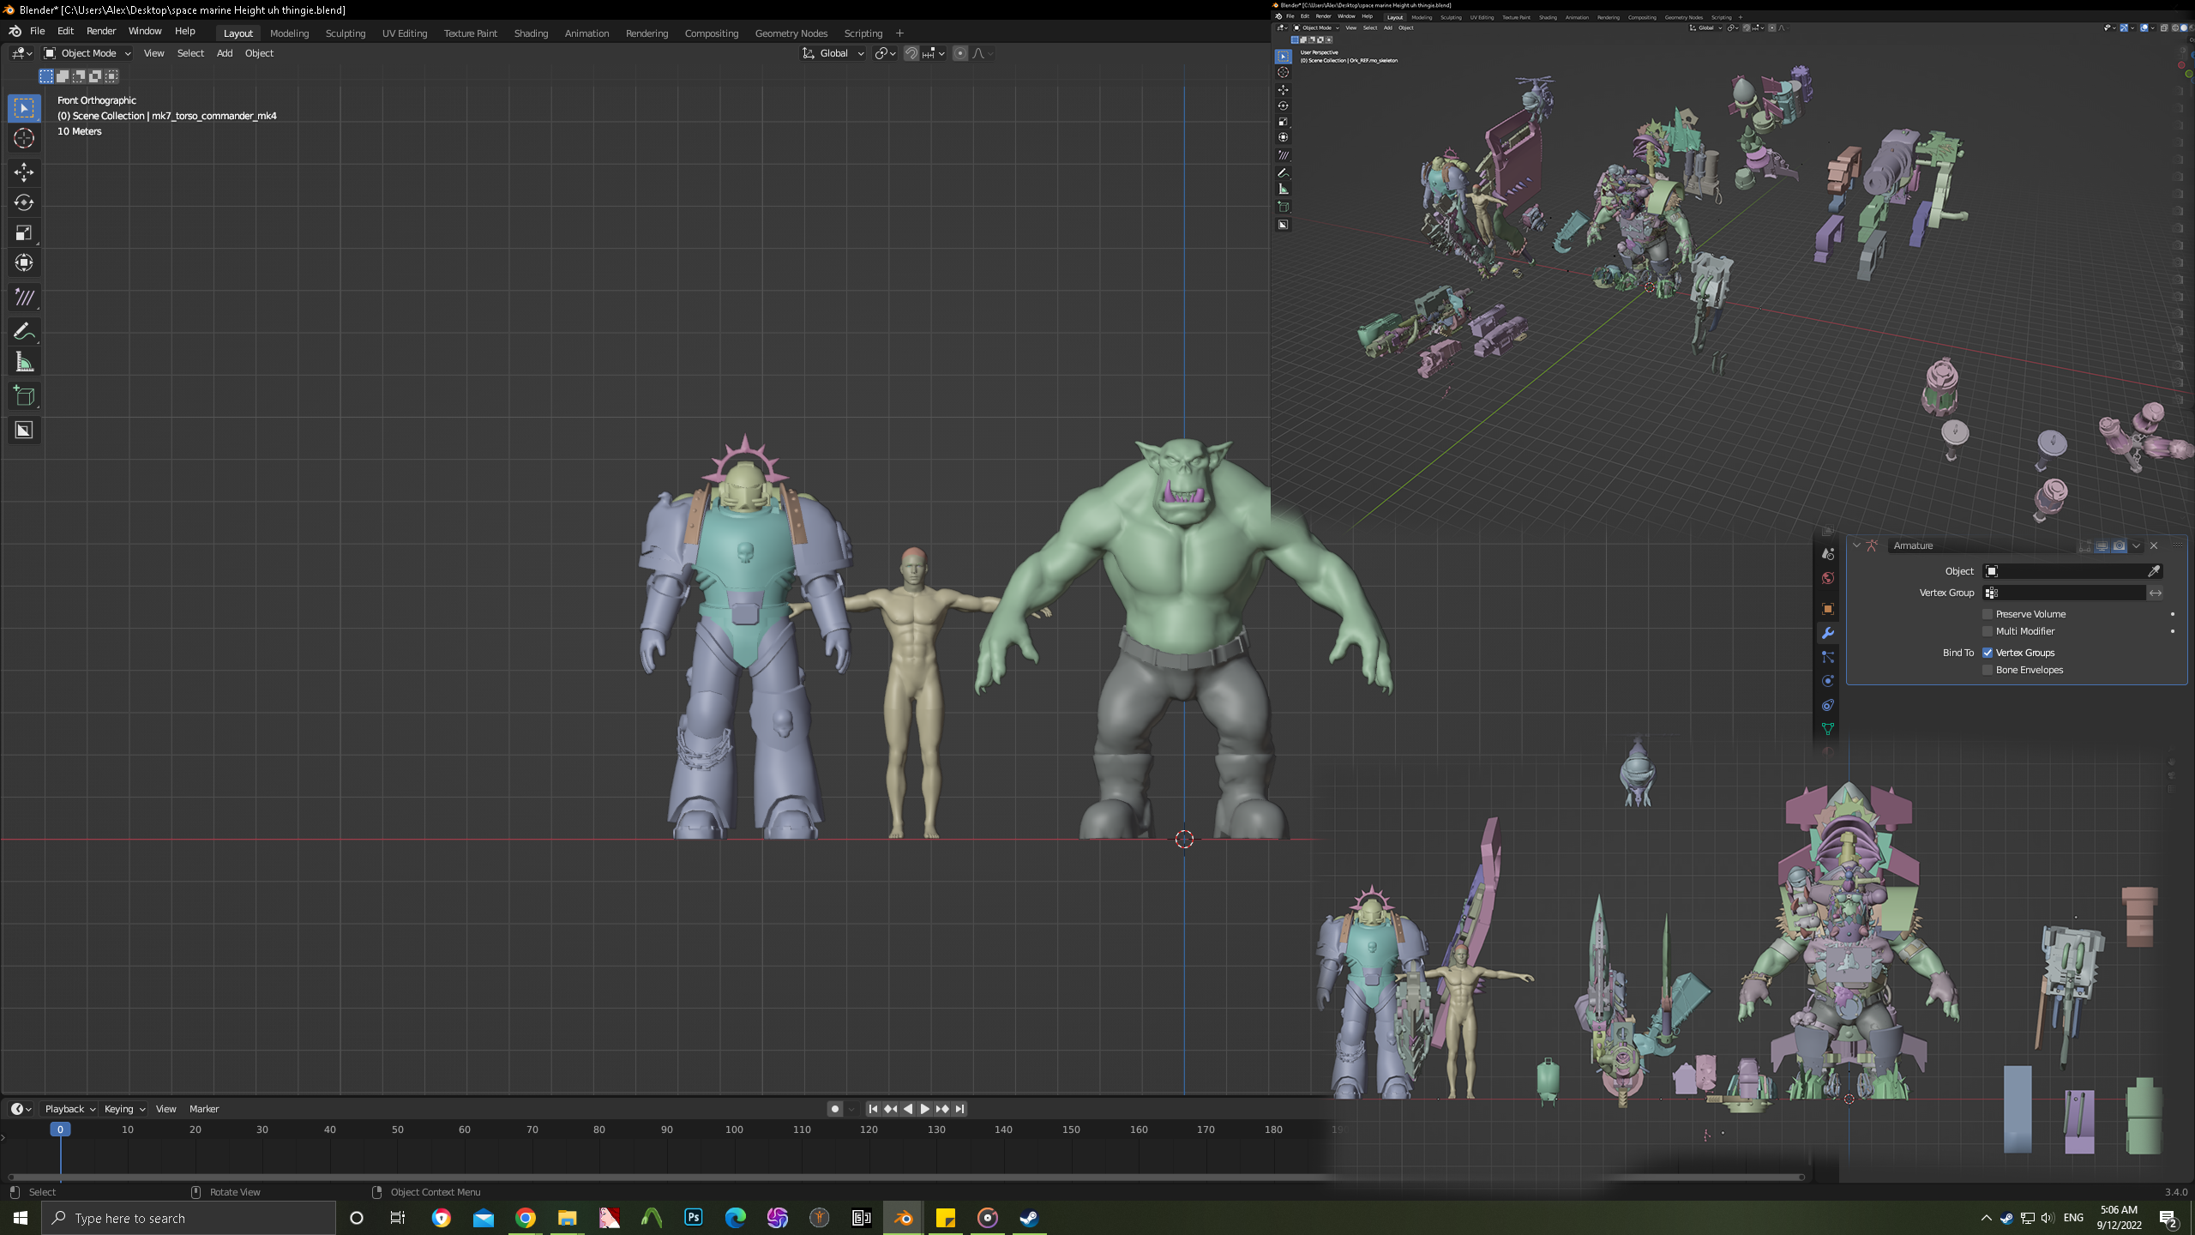Select the Move tool in the toolbar
2195x1235 pixels.
(23, 172)
